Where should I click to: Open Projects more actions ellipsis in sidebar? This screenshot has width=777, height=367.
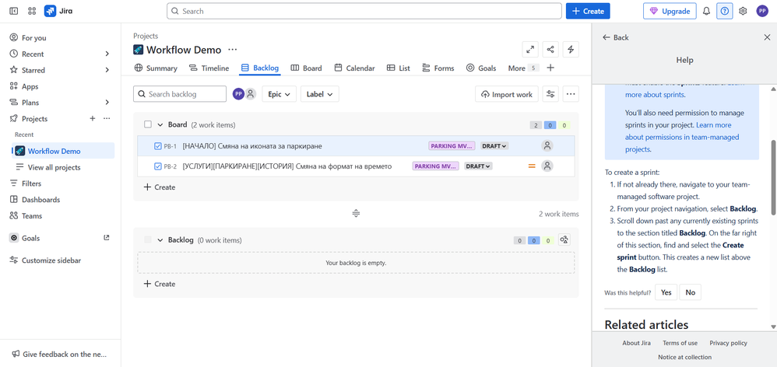click(107, 119)
